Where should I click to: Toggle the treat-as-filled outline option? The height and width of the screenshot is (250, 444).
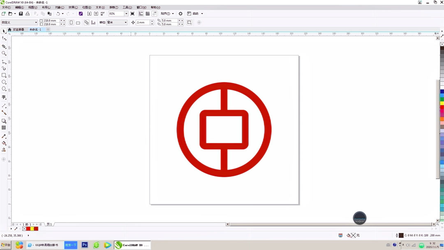coord(189,22)
